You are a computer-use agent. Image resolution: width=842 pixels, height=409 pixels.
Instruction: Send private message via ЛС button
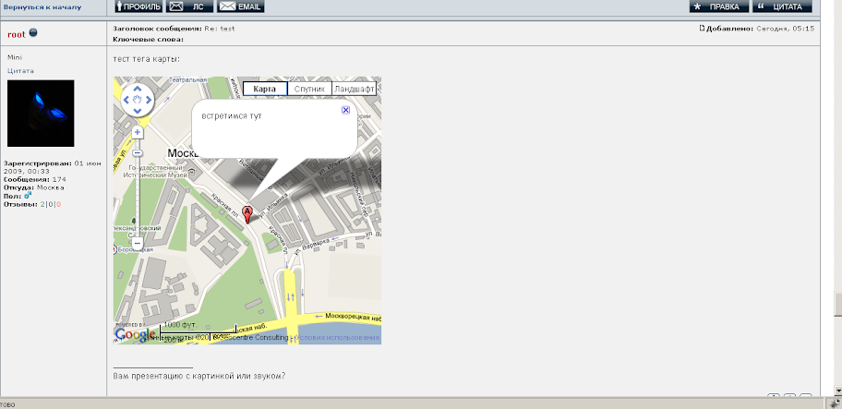(189, 6)
